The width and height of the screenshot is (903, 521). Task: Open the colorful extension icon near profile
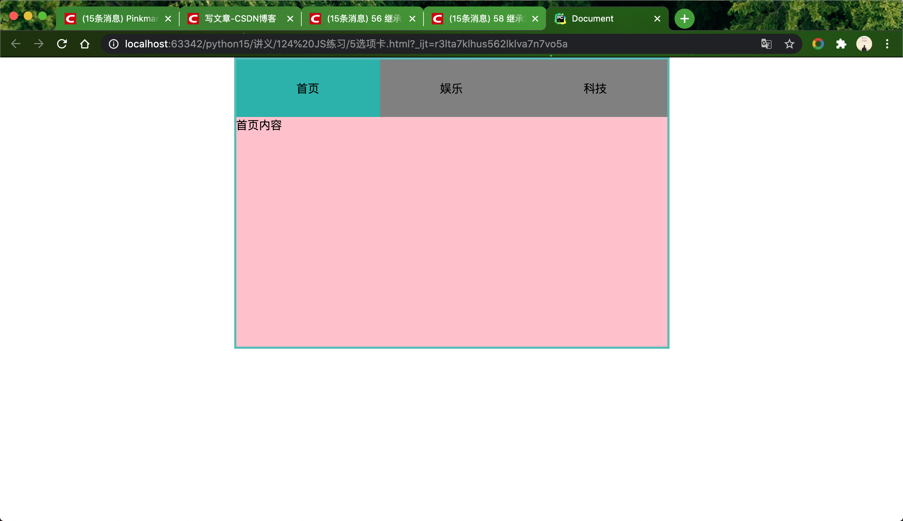(818, 44)
